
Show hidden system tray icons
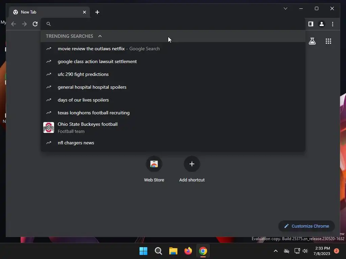point(276,251)
